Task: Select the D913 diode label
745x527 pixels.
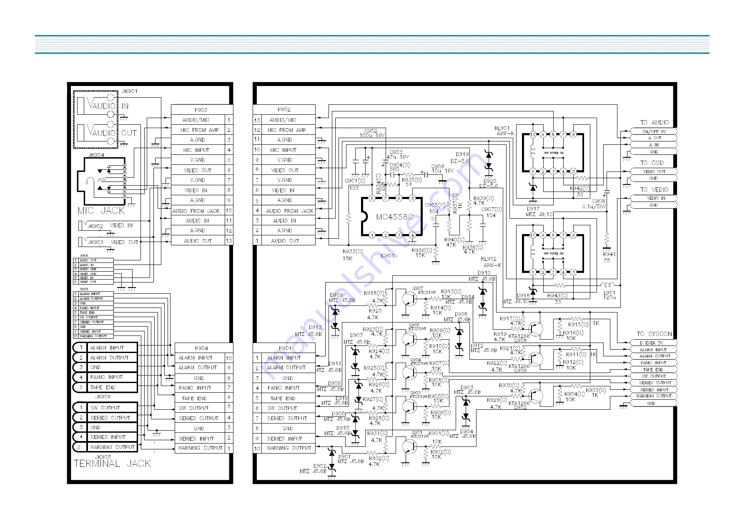Action: click(315, 328)
